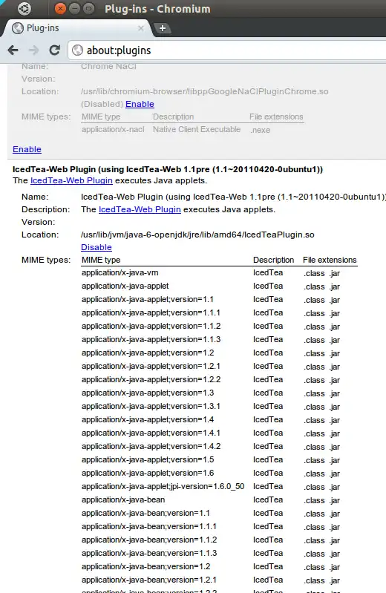Click the browser back arrow
The width and height of the screenshot is (386, 593).
(13, 50)
